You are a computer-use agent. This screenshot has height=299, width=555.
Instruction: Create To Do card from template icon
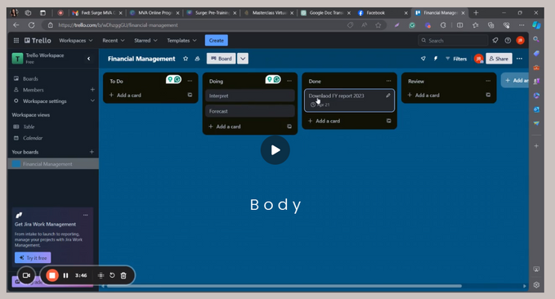coord(190,95)
